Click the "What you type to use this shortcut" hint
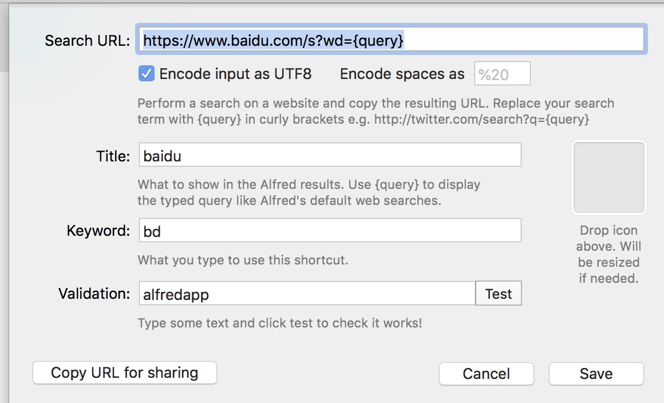The image size is (664, 403). (x=243, y=260)
